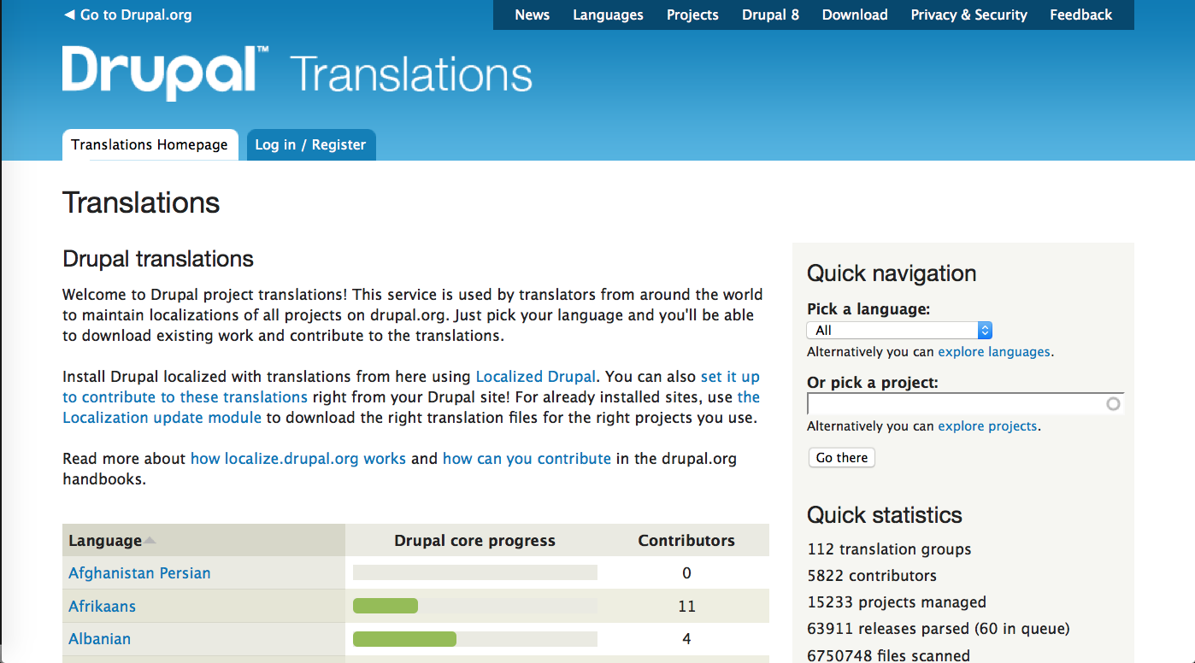This screenshot has height=663, width=1195.
Task: Click the Afghanistan Persian progress bar
Action: [475, 572]
